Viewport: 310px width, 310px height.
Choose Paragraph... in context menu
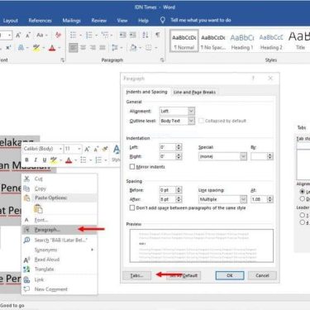(60, 230)
